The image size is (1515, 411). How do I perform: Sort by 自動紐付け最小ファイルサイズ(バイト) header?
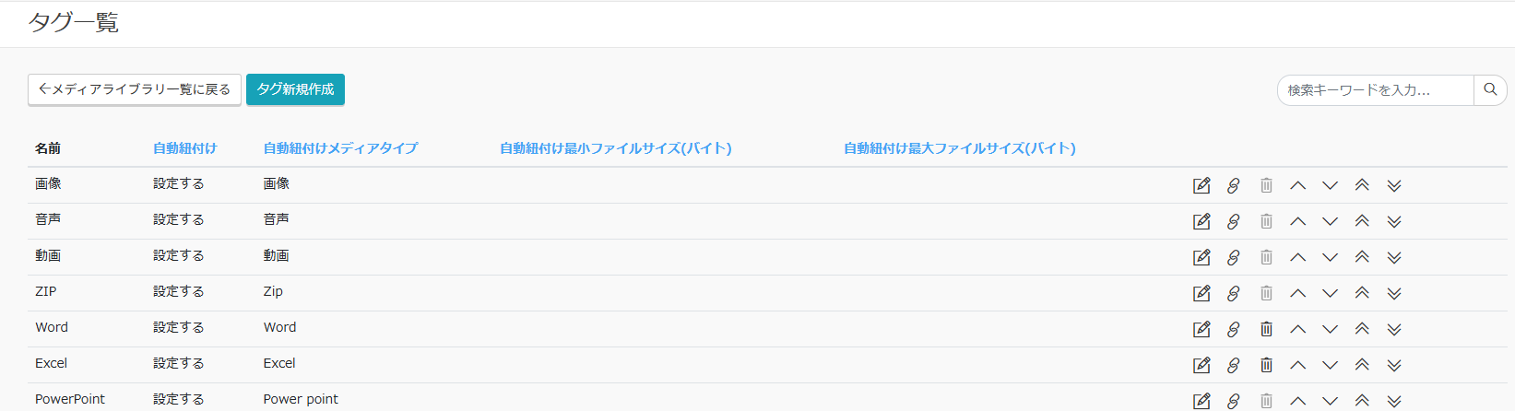click(615, 148)
